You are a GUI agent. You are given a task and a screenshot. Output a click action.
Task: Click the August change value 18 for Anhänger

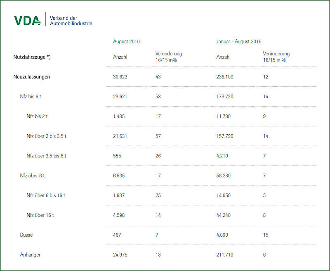158,255
